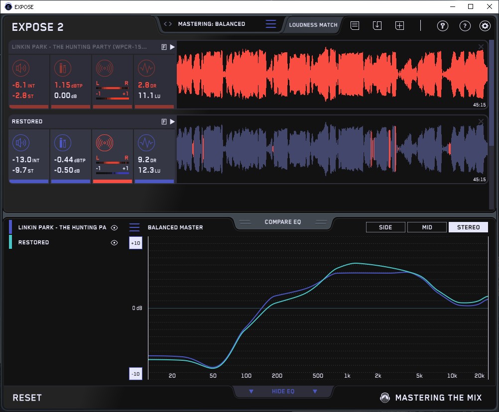Click the 2.8 DR dynamic range value
Screen dimensions: 499x412
(x=147, y=85)
